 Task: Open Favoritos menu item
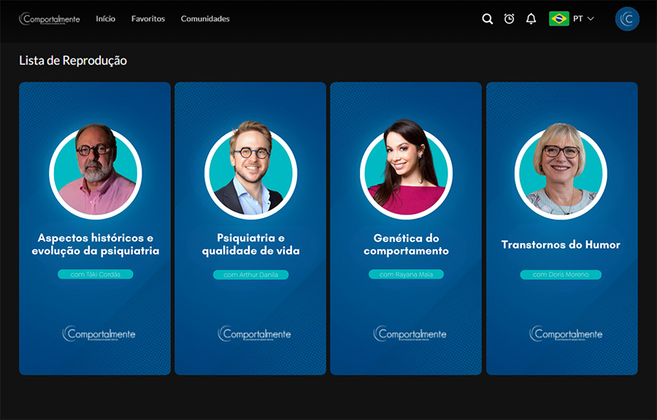(148, 19)
